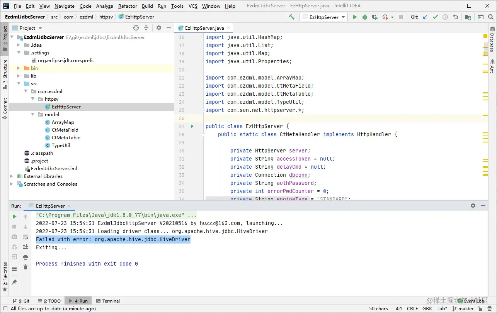
Task: Start debugging with the bug icon
Action: [365, 17]
